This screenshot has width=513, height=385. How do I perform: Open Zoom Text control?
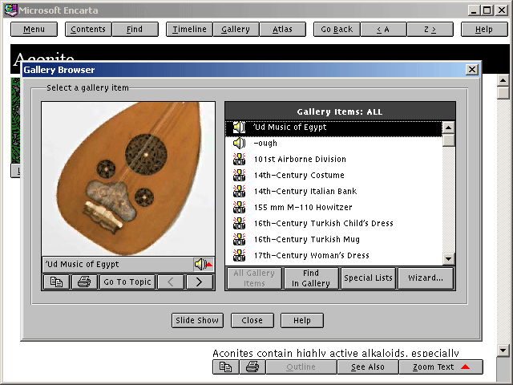click(441, 367)
